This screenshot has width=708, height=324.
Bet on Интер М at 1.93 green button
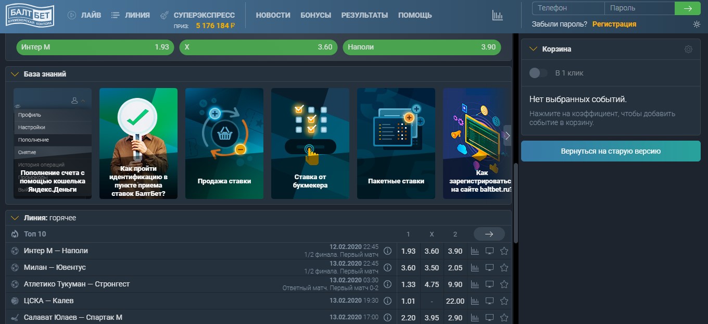point(95,47)
